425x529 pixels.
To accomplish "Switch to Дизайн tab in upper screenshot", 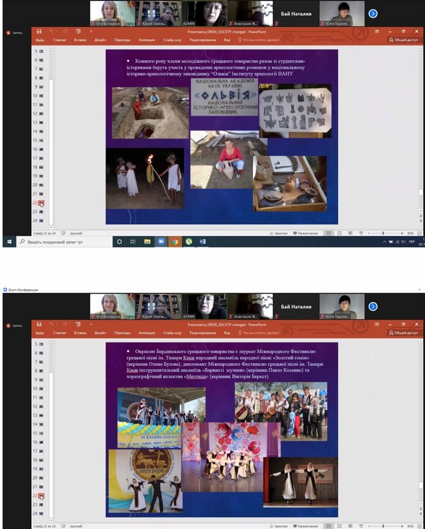I will 100,40.
